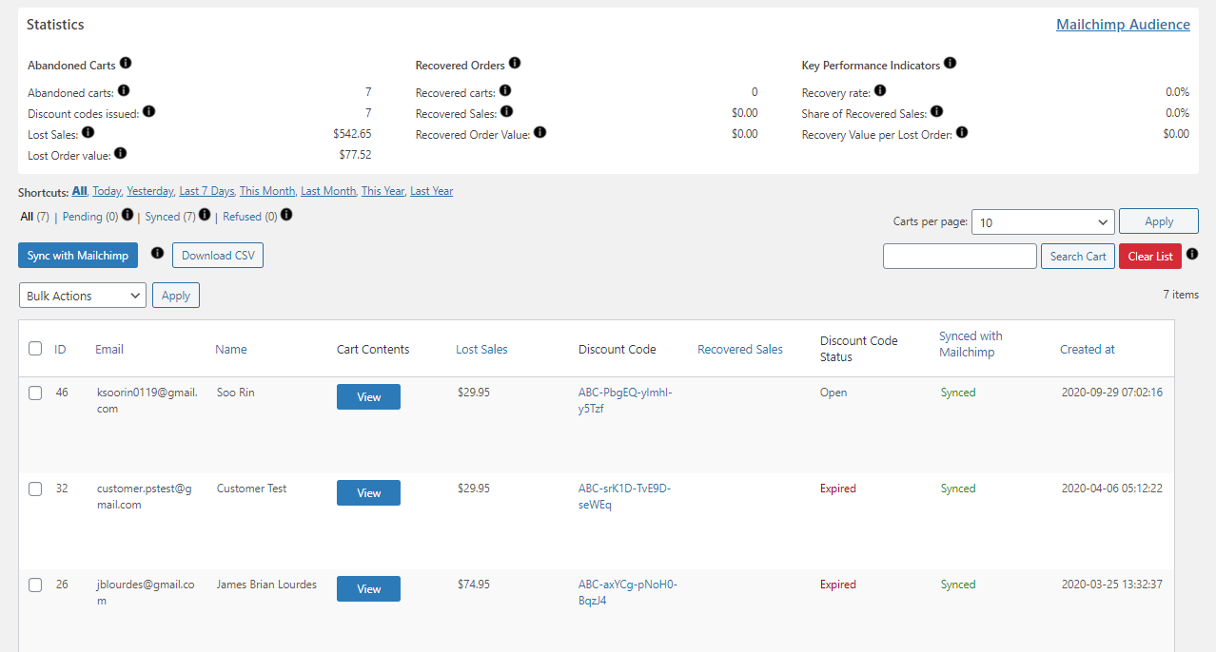Tick the select-all checkbox in table header
Viewport: 1216px width, 652px height.
pos(35,349)
